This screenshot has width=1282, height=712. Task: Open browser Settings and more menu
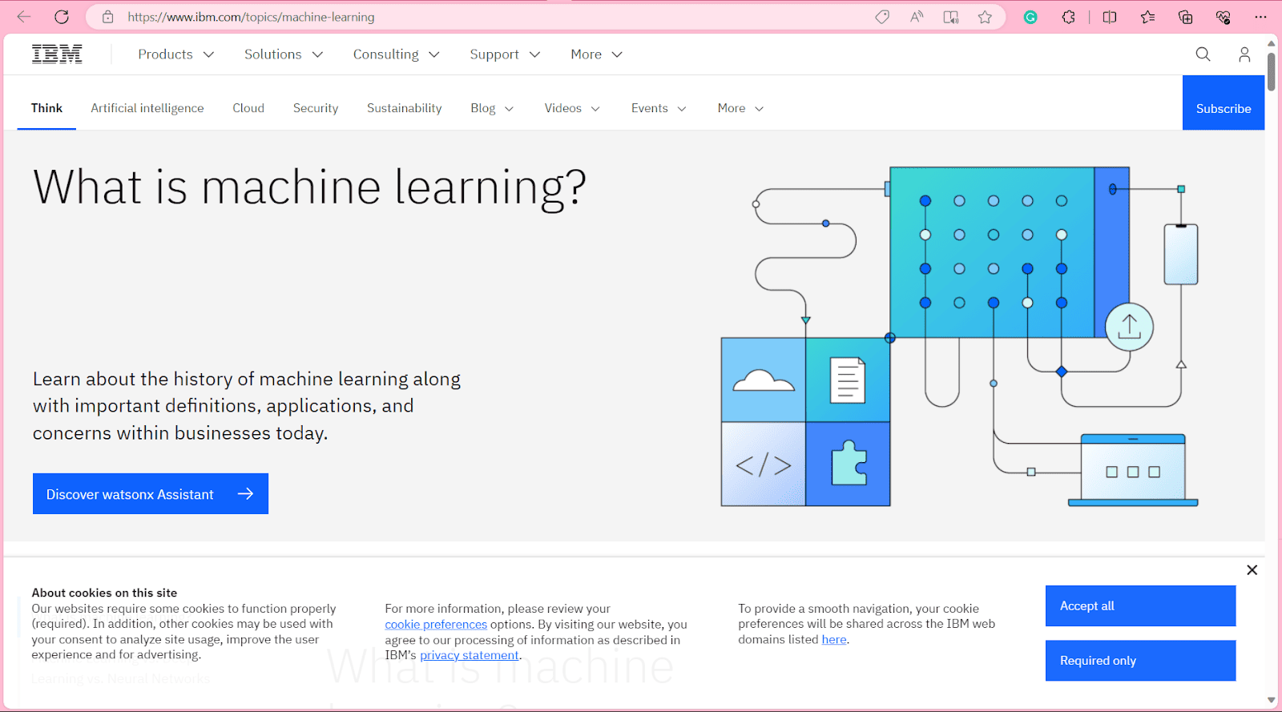click(1260, 17)
